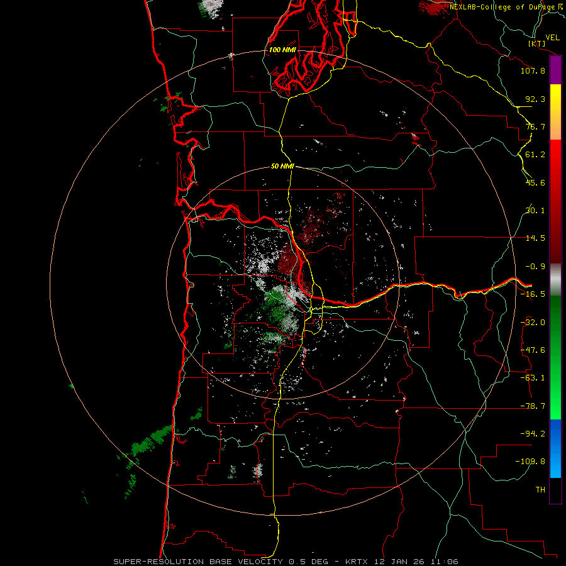The width and height of the screenshot is (566, 566).
Task: Pick the red segment of the velocity scale
Action: 555,201
